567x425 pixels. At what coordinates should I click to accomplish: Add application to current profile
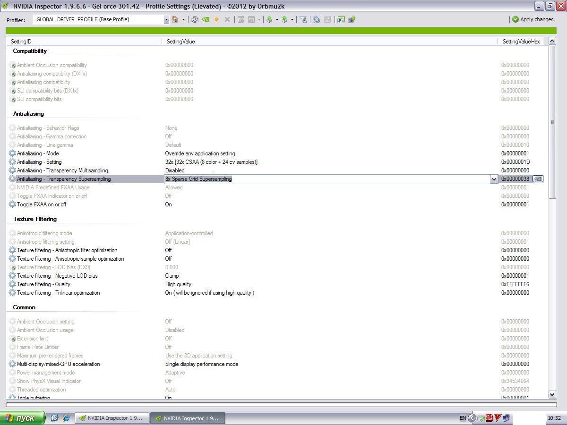(241, 19)
